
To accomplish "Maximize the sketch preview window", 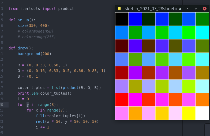I will tap(196, 9).
